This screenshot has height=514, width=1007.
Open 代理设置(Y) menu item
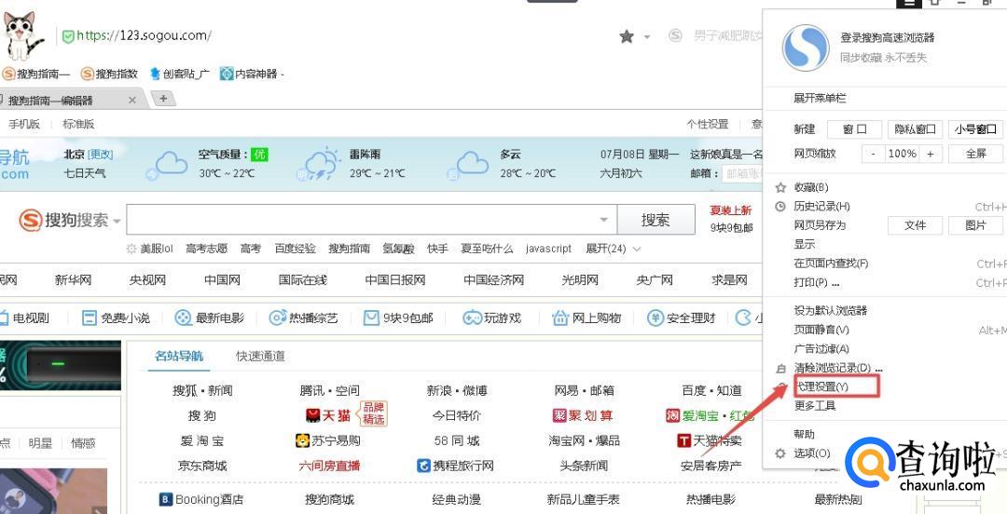(821, 386)
